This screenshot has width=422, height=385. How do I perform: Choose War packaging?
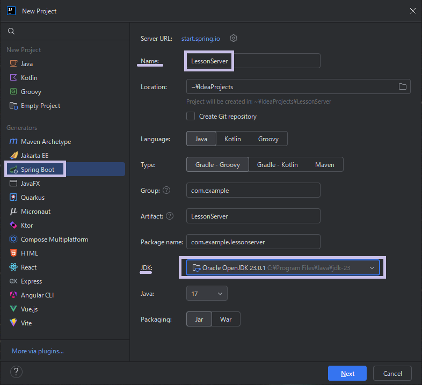click(226, 319)
